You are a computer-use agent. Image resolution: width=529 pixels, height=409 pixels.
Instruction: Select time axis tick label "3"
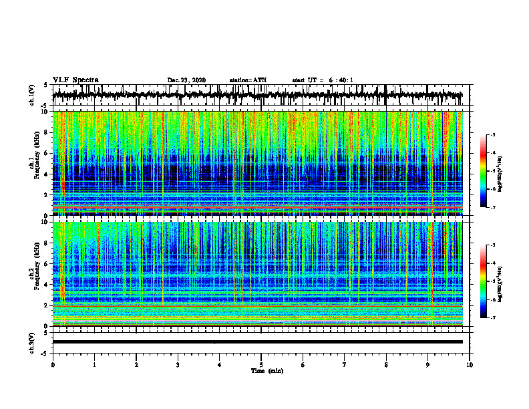click(178, 365)
